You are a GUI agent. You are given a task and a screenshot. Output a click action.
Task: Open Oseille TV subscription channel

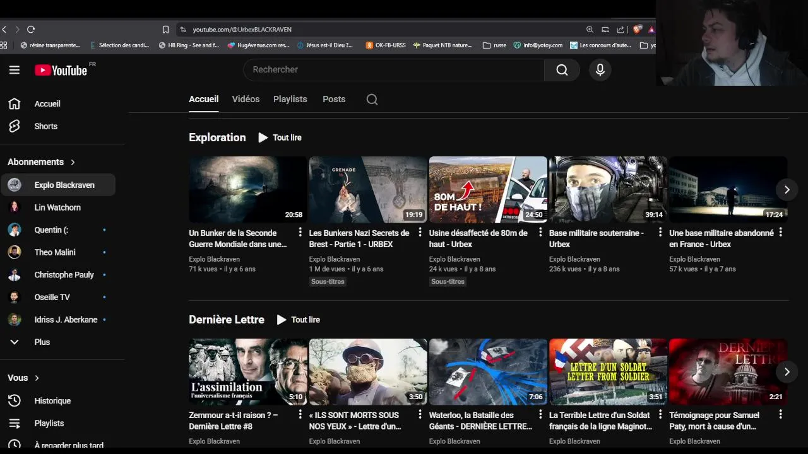pyautogui.click(x=57, y=297)
